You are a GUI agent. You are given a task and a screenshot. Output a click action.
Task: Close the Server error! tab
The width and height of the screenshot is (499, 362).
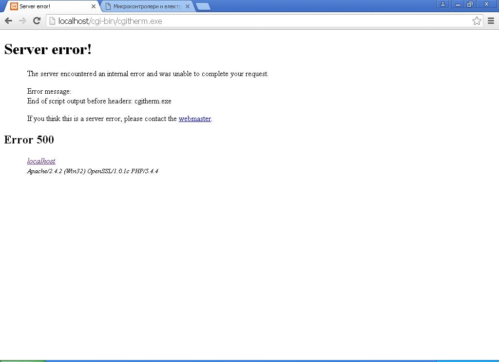[x=93, y=6]
